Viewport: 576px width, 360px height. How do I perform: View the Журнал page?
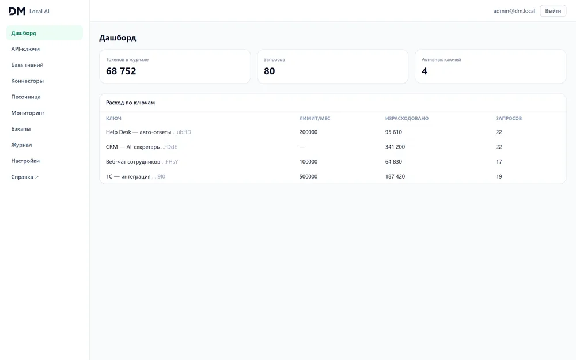[44, 145]
